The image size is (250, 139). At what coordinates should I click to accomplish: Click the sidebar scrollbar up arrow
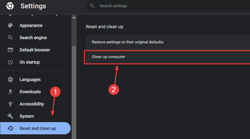tap(74, 18)
